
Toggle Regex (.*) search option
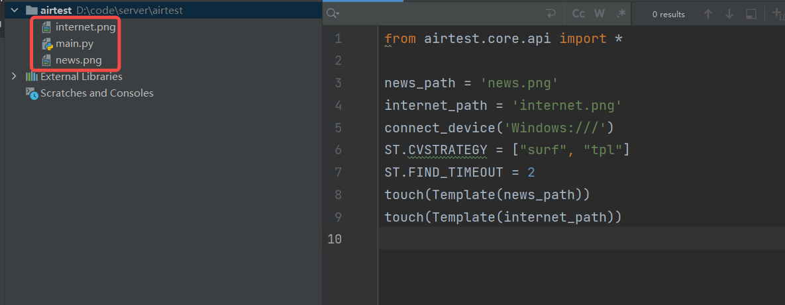pyautogui.click(x=621, y=14)
